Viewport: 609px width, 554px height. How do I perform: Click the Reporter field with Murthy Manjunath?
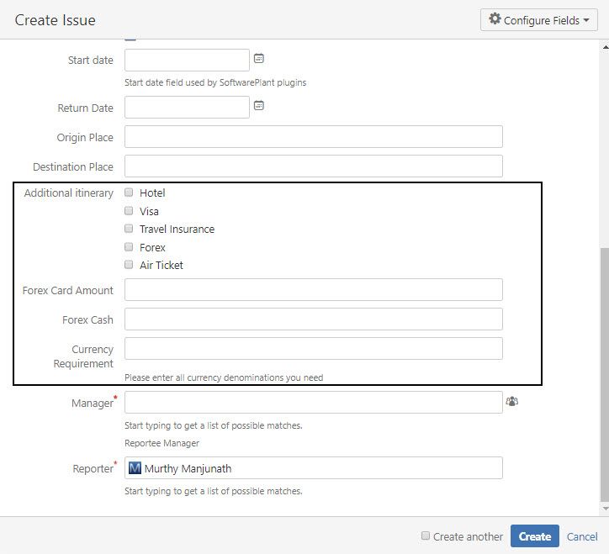(314, 467)
